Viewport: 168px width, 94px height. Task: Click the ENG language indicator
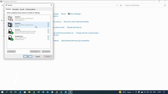coord(154,92)
